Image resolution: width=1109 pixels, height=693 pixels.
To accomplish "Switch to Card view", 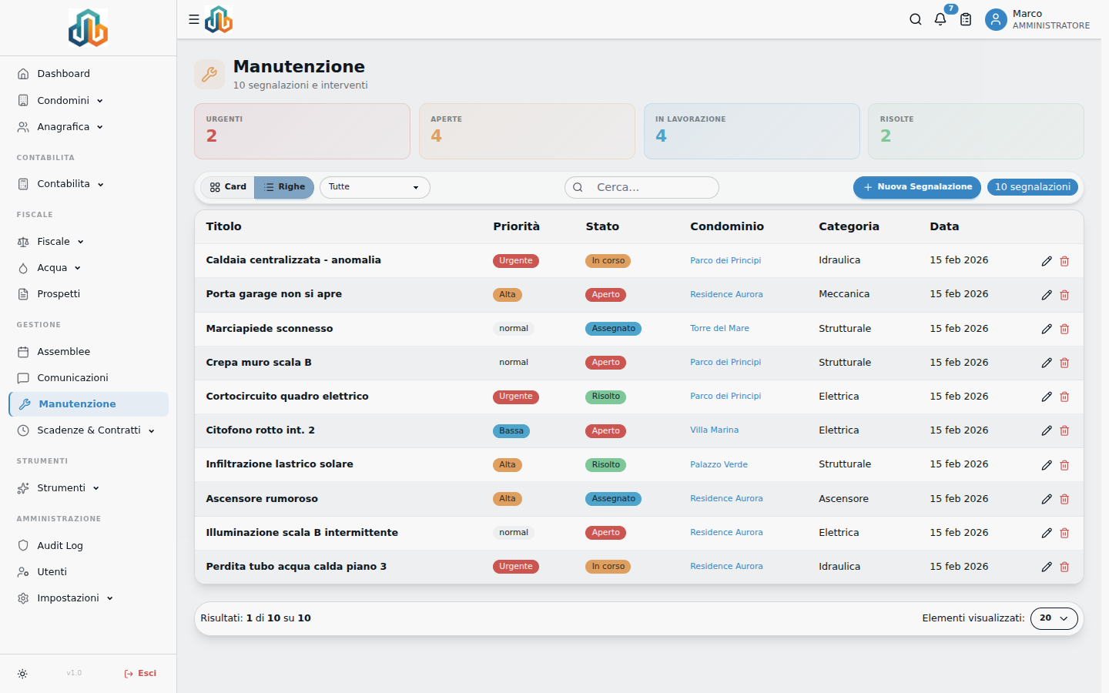I will click(228, 187).
